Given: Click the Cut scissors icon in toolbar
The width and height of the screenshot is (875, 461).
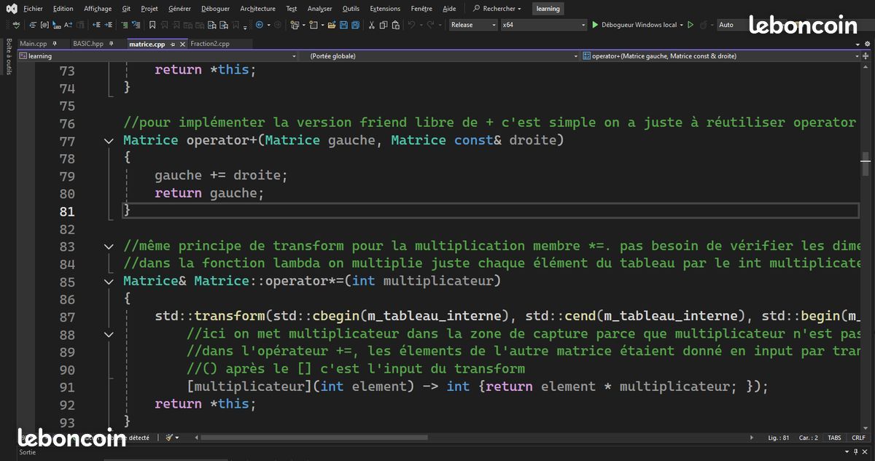Looking at the screenshot, I should 372,25.
